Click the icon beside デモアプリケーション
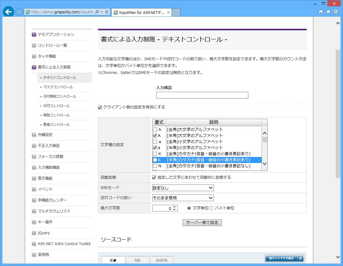This screenshot has height=266, width=343. pos(34,35)
